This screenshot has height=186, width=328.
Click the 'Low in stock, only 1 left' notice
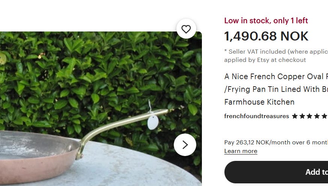point(266,21)
